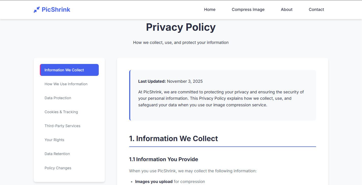Click the Privacy Policy page title
The image size is (362, 185).
(x=181, y=27)
